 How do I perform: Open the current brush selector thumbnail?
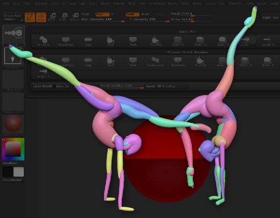click(x=14, y=35)
